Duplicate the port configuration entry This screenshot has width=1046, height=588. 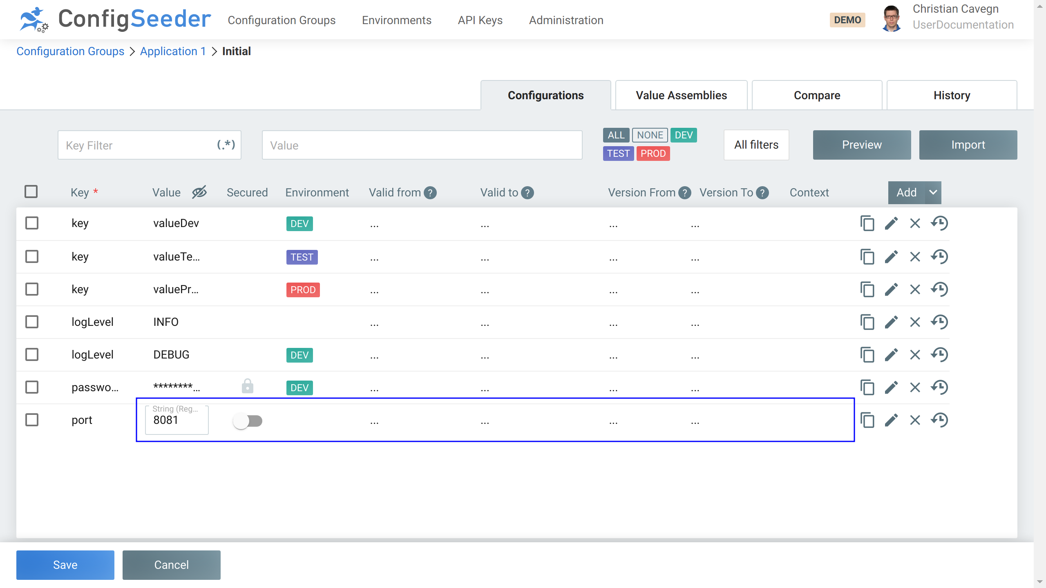867,420
